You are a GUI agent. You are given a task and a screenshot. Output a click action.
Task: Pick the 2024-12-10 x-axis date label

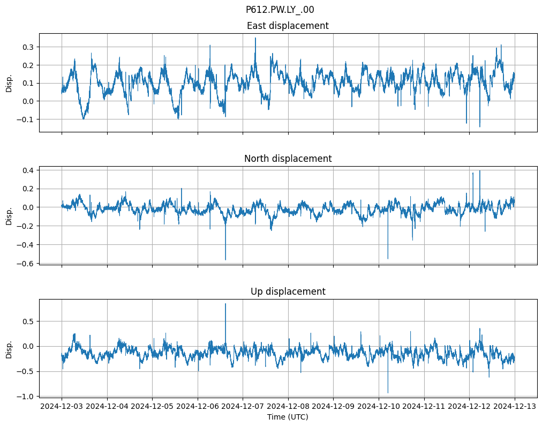click(x=379, y=407)
